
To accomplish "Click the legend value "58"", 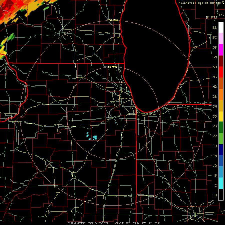I will coord(215,47).
